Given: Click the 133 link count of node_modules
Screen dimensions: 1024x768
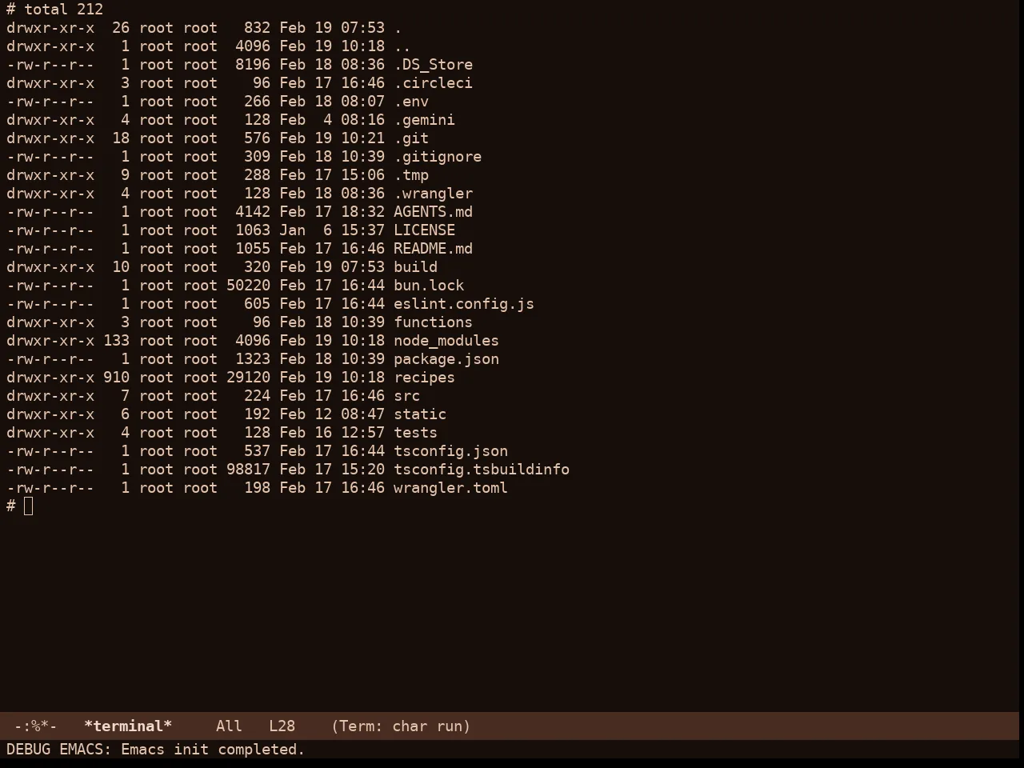Looking at the screenshot, I should 116,341.
